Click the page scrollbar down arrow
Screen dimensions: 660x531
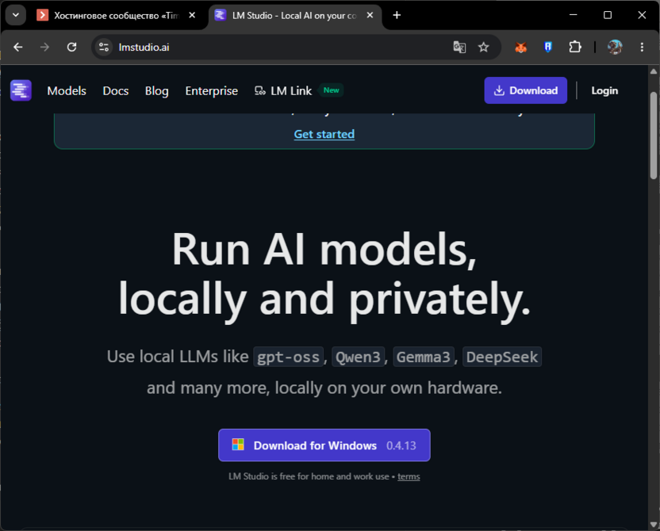coord(654,525)
